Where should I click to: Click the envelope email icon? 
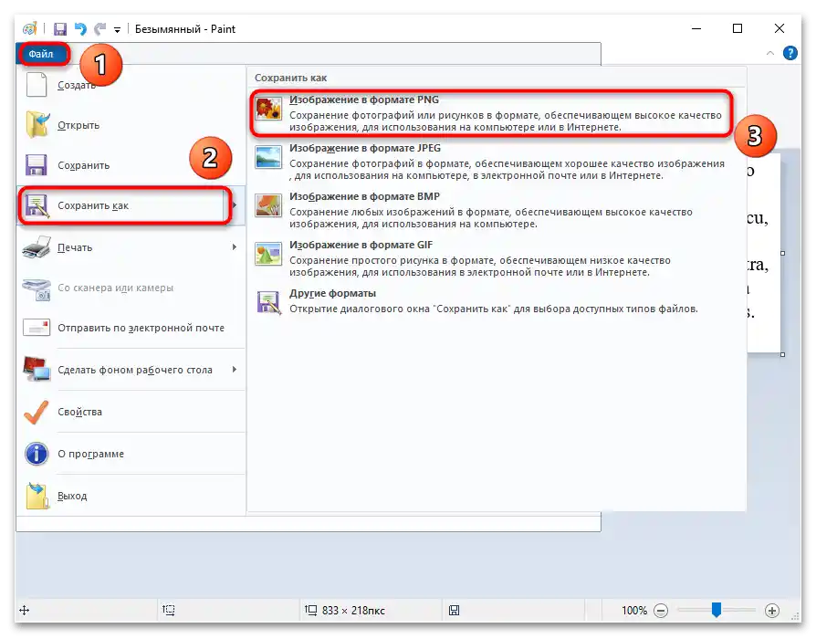(x=37, y=328)
